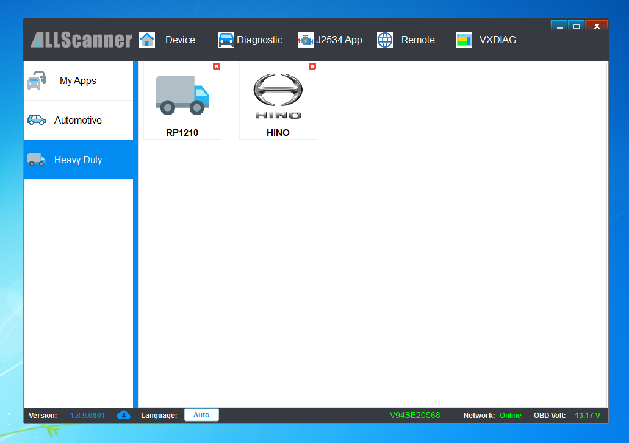The width and height of the screenshot is (629, 443).
Task: Select Automotive category in sidebar
Action: (x=78, y=120)
